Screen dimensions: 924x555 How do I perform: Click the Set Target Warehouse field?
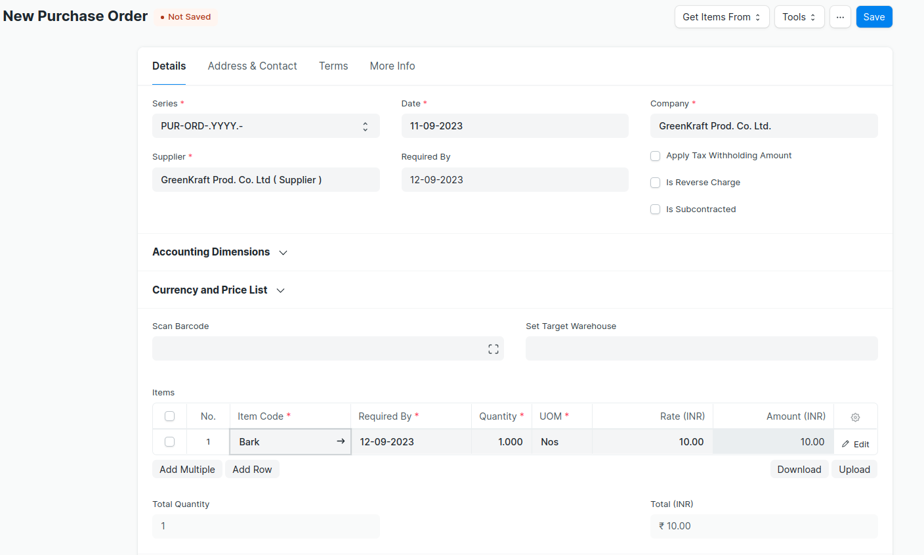pos(701,349)
